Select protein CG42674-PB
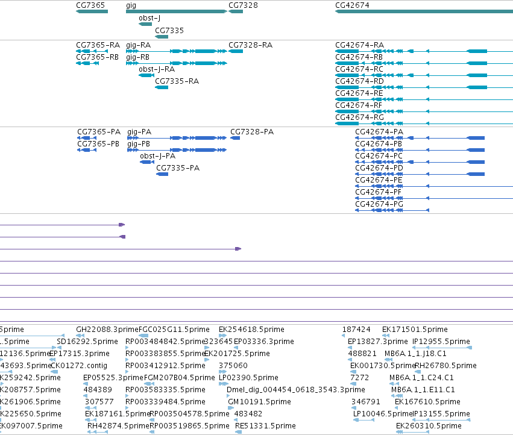 (420, 150)
